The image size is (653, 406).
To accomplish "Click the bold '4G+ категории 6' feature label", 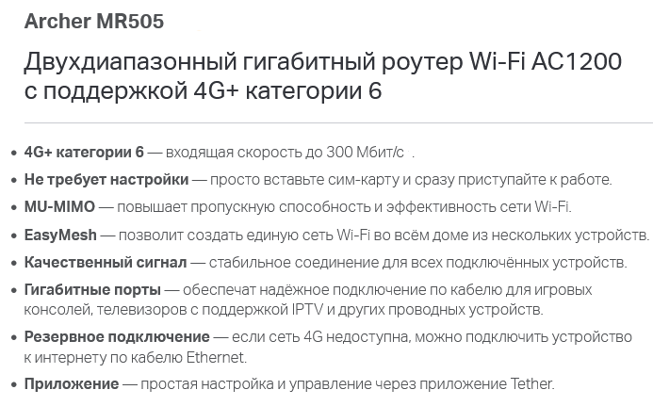I will [x=84, y=152].
